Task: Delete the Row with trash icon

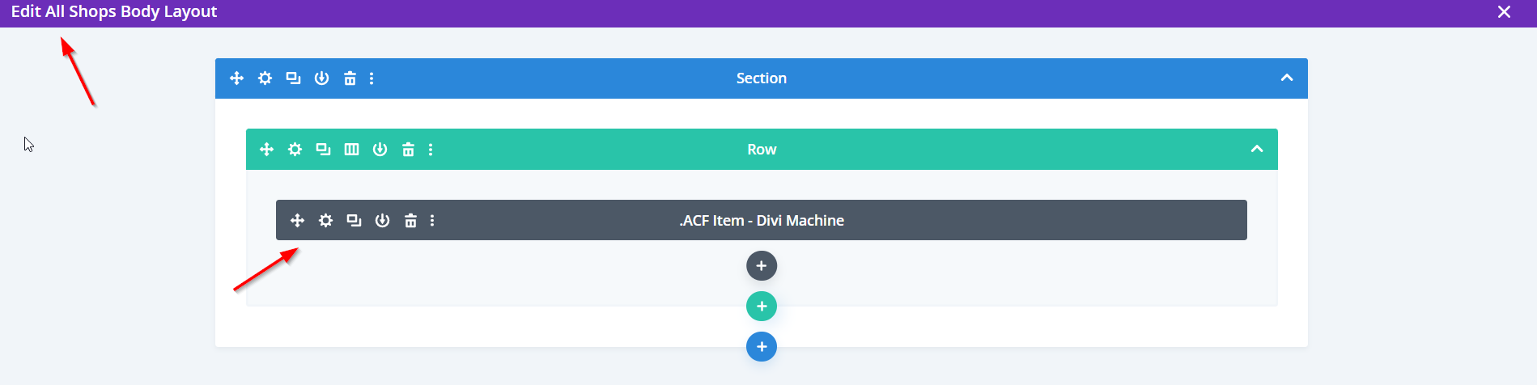Action: [408, 150]
